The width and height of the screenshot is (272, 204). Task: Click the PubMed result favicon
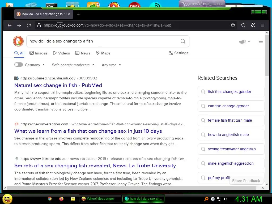pos(16,78)
